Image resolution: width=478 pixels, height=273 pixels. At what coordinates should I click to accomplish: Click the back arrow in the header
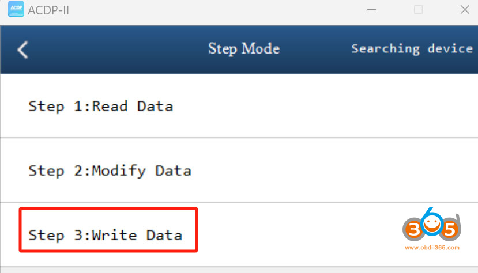(x=22, y=50)
